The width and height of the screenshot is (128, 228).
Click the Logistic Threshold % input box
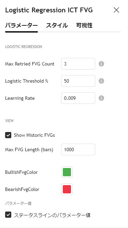(x=78, y=81)
